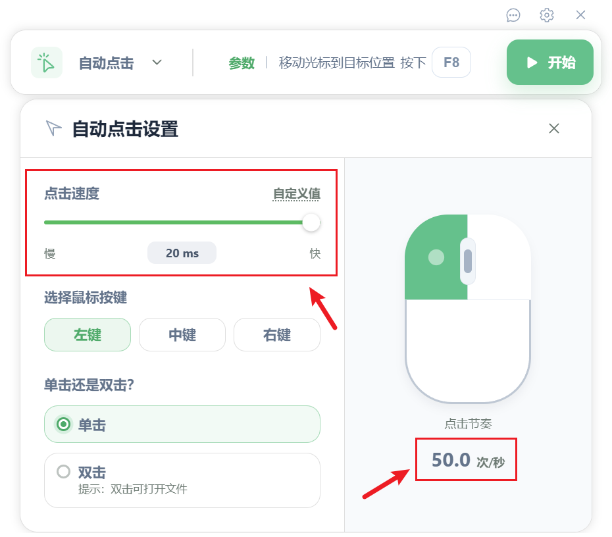The height and width of the screenshot is (537, 612).
Task: Click the 20 ms interval field
Action: pos(182,253)
